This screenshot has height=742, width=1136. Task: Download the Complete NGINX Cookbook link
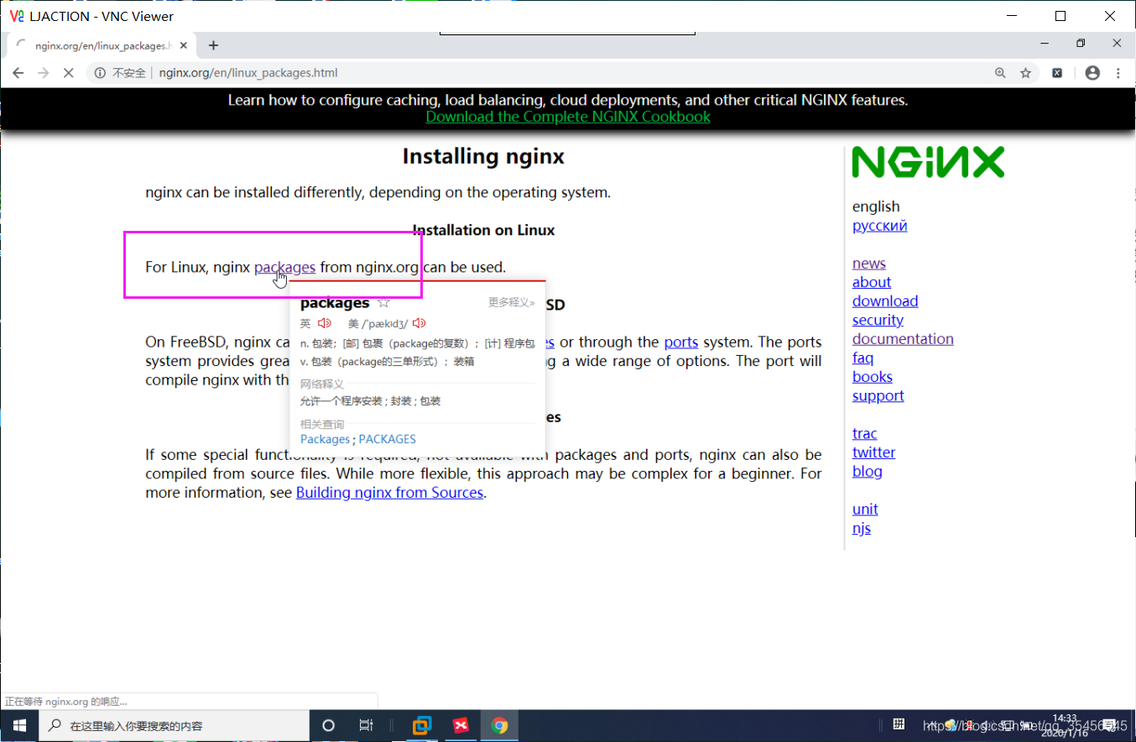coord(568,117)
